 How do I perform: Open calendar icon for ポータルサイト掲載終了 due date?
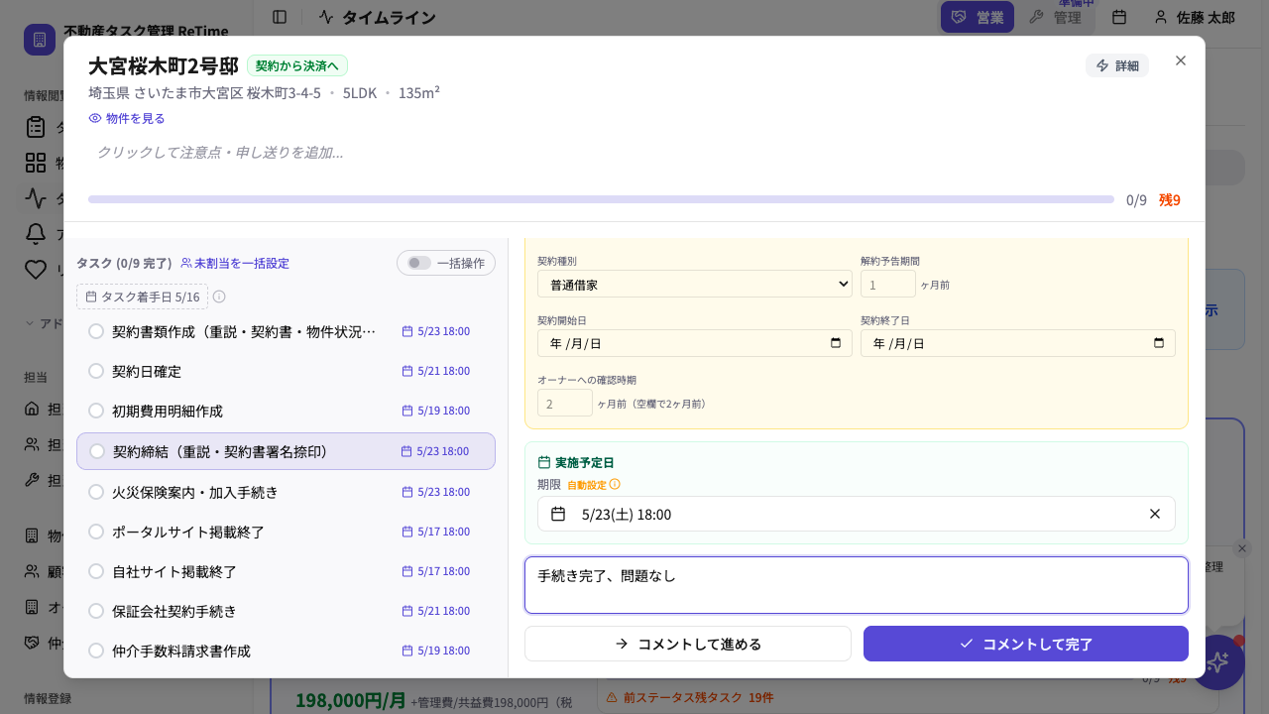point(406,532)
